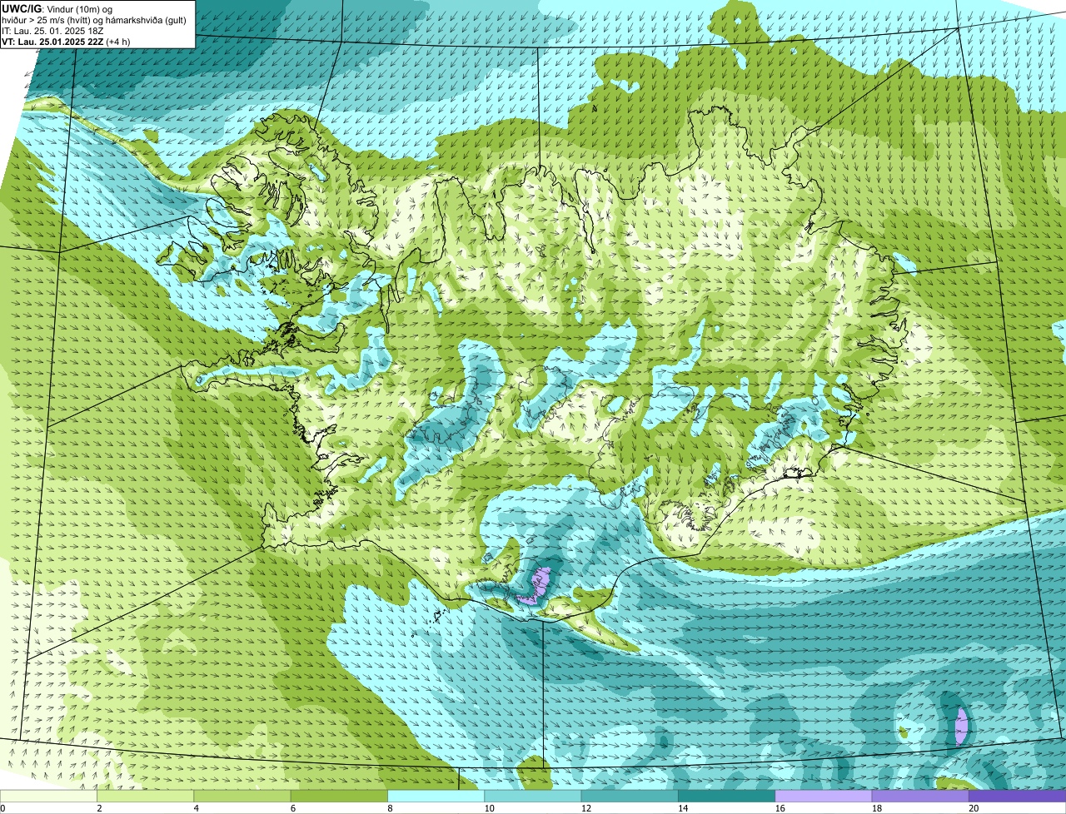Click the legend label "12"
This screenshot has height=814, width=1066.
(586, 808)
